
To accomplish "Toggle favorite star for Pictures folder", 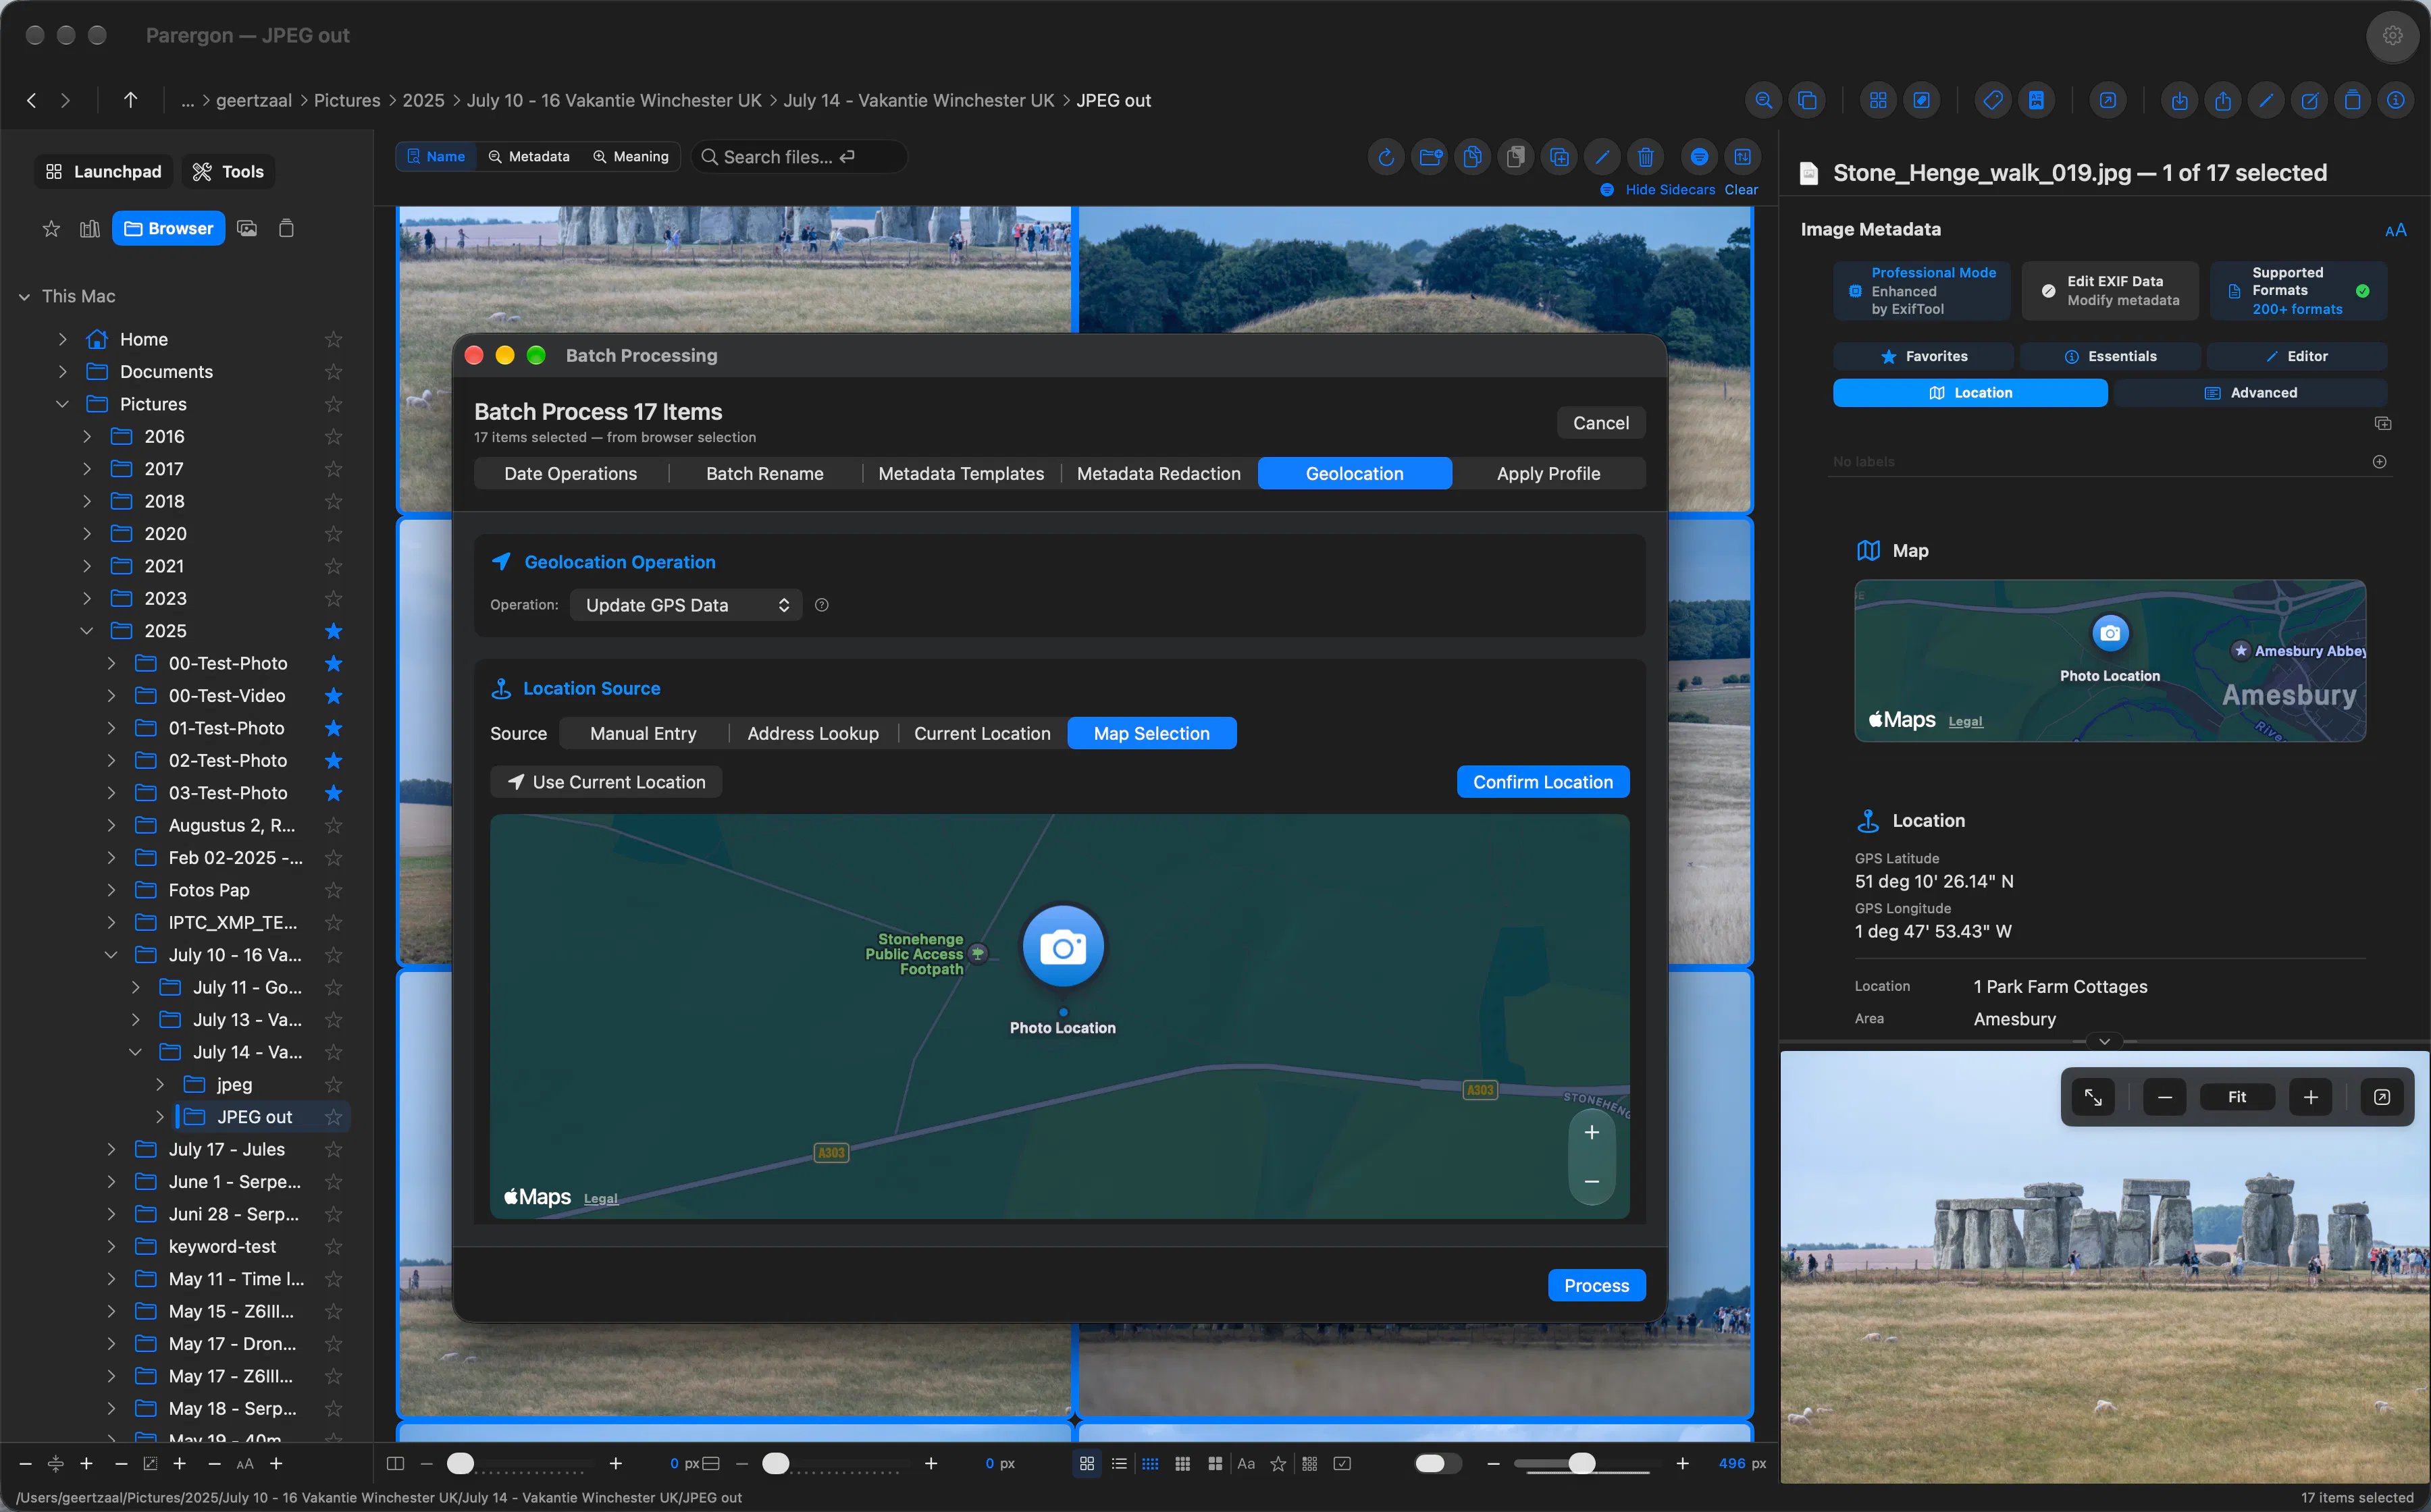I will tap(333, 404).
